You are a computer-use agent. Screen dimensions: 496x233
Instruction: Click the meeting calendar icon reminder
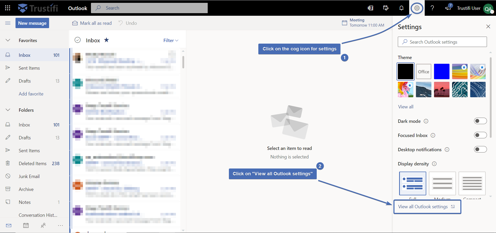[x=344, y=23]
